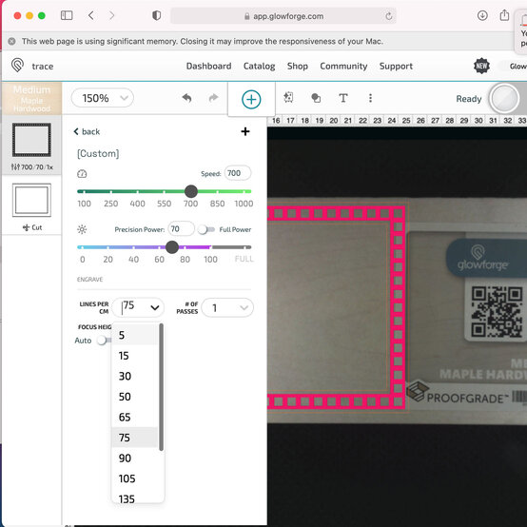Click the [Custom] settings title

98,153
